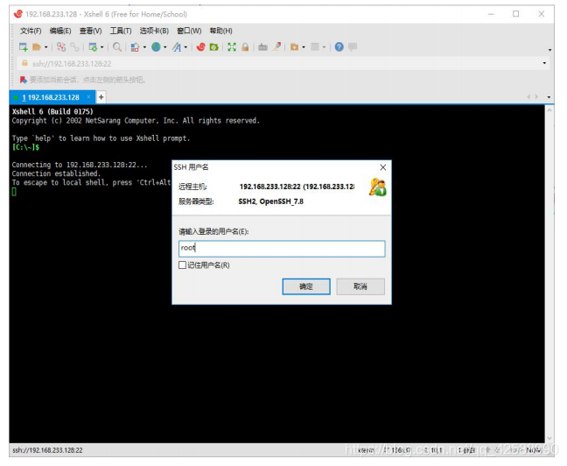Viewport: 567px width, 466px height.
Task: Open the 工具(T) menu
Action: (x=121, y=31)
